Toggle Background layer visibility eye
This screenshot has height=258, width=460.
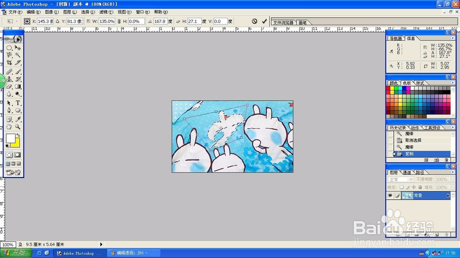click(x=390, y=196)
